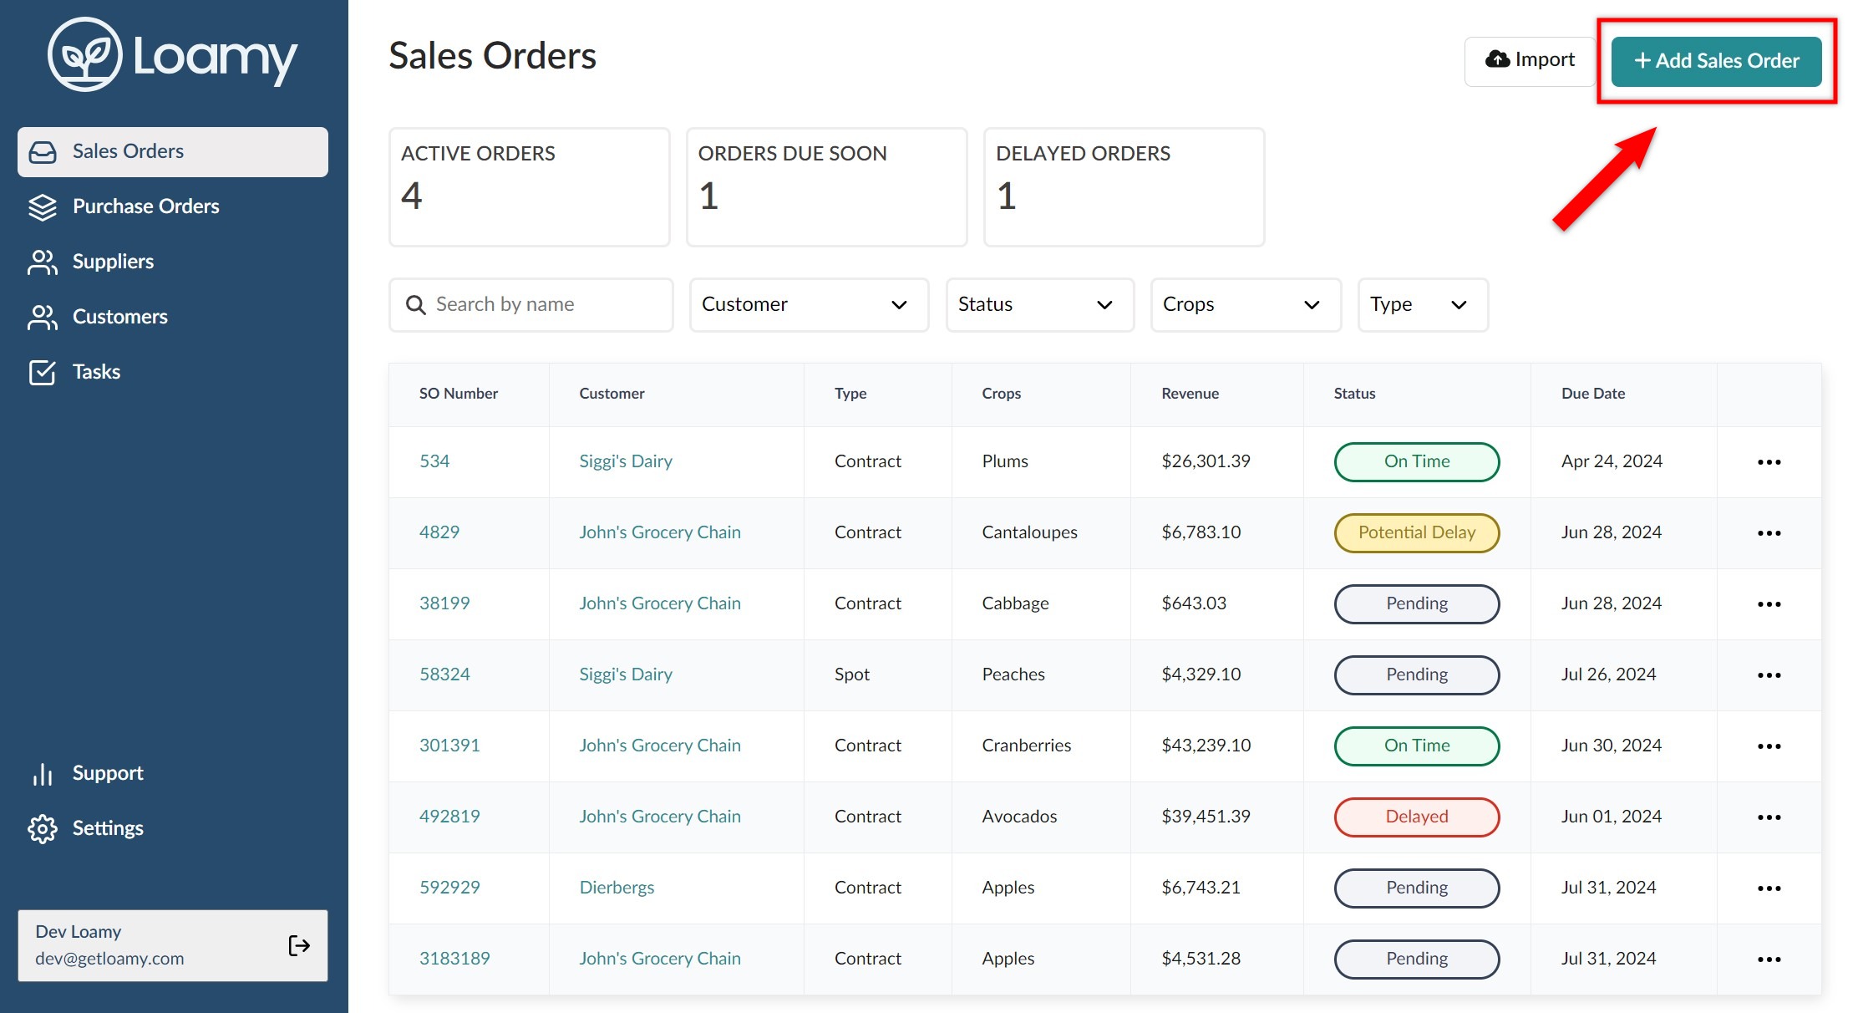Click Pending badge for order 38199

click(x=1417, y=604)
